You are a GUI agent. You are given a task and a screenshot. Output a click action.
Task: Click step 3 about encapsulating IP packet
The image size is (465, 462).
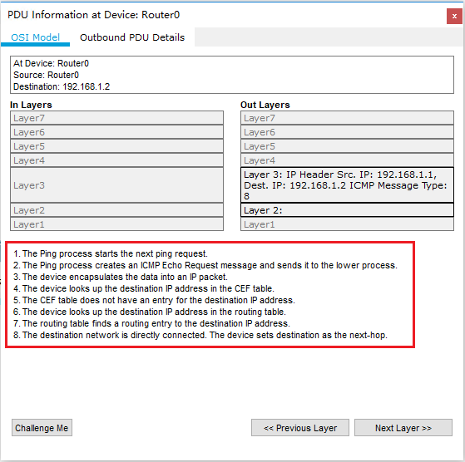[x=121, y=277]
